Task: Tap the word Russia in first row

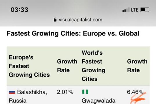Action: pyautogui.click(x=18, y=101)
